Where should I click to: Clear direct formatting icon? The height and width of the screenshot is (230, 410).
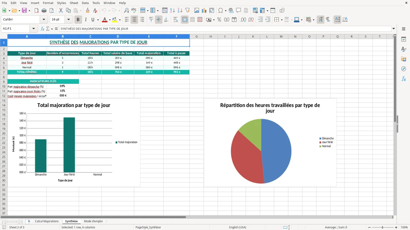click(95, 11)
